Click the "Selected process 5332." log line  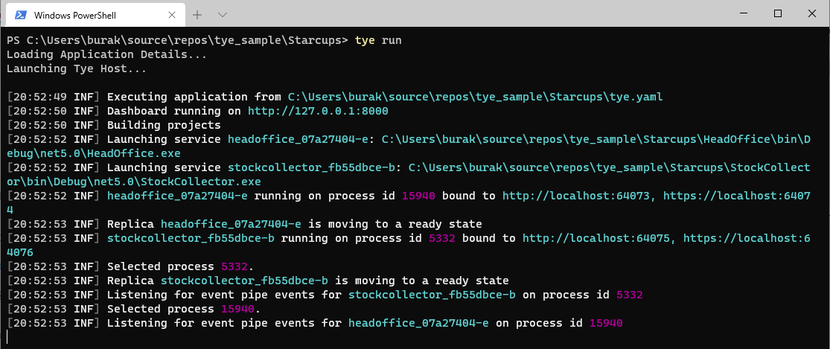[x=181, y=266]
